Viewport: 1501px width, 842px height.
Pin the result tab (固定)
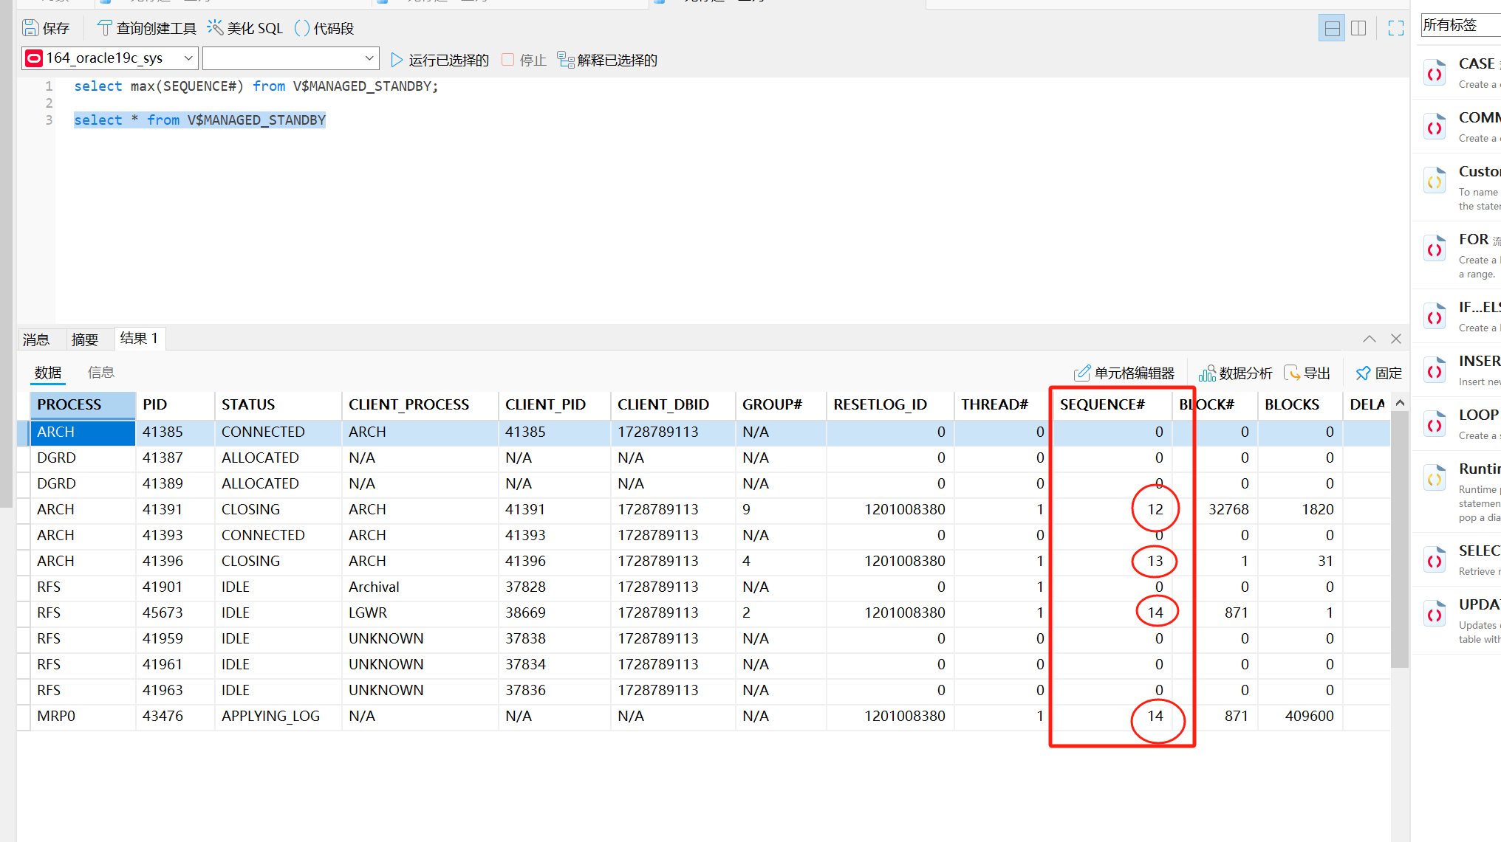coord(1378,373)
